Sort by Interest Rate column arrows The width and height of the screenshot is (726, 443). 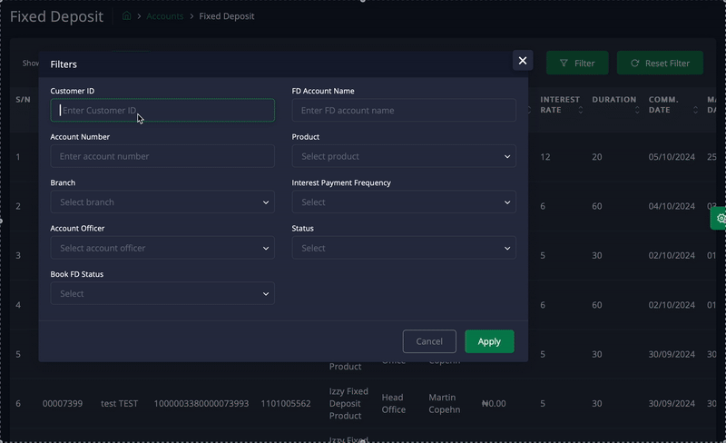(581, 110)
